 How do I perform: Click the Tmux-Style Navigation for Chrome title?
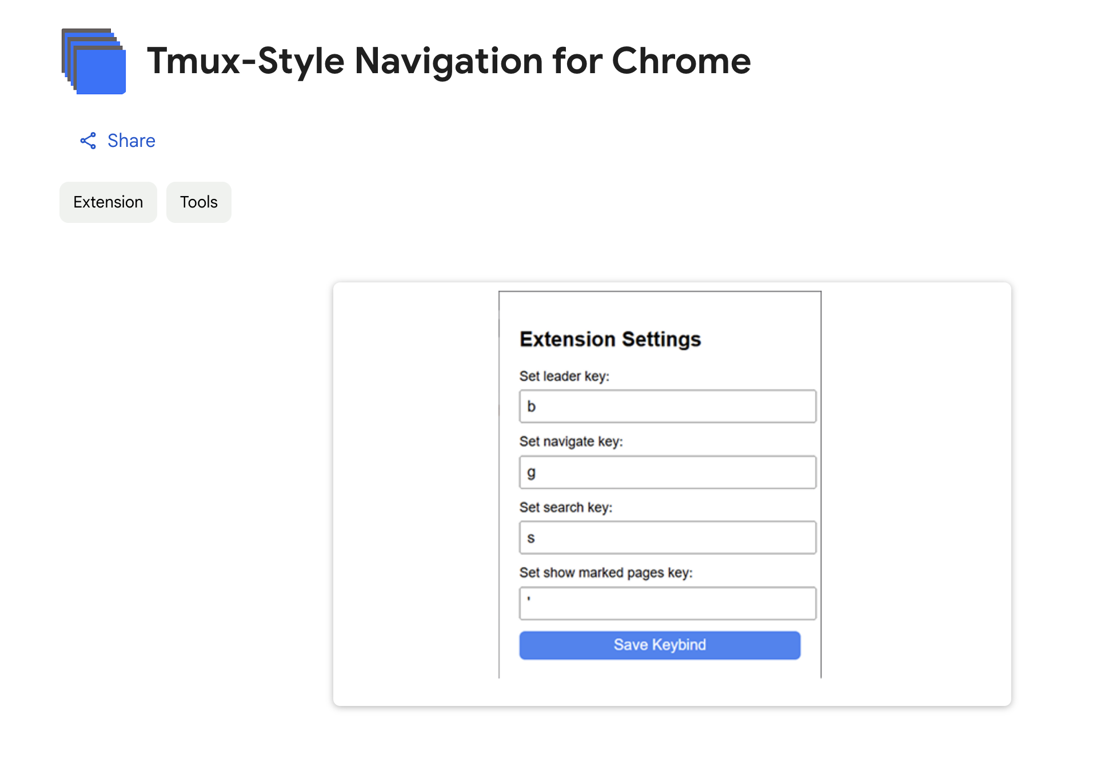click(x=449, y=61)
